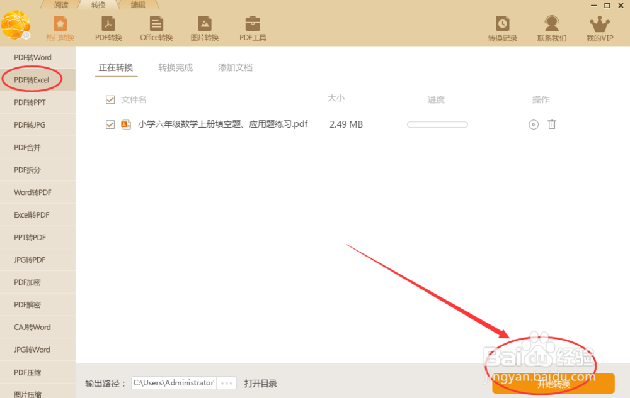Choose Excel转PDF in the sidebar
630x398 pixels.
coord(38,214)
